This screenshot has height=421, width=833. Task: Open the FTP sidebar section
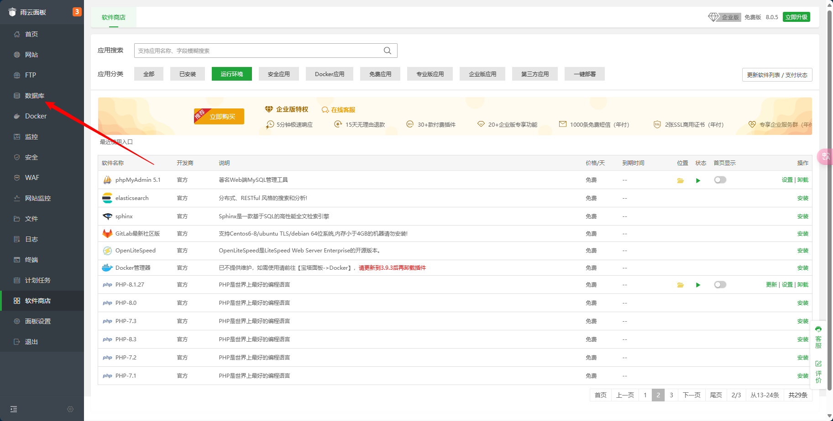click(x=31, y=75)
